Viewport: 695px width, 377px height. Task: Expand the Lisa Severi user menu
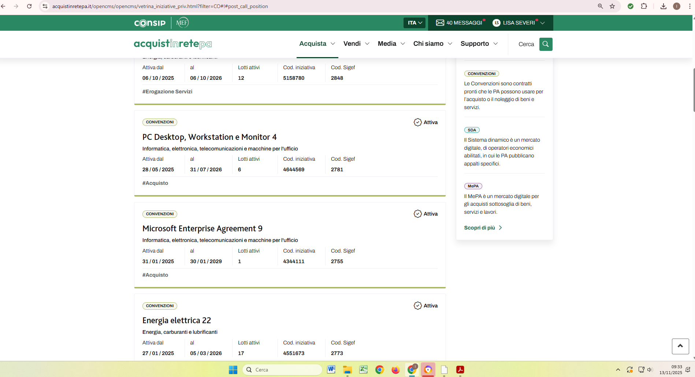click(519, 23)
